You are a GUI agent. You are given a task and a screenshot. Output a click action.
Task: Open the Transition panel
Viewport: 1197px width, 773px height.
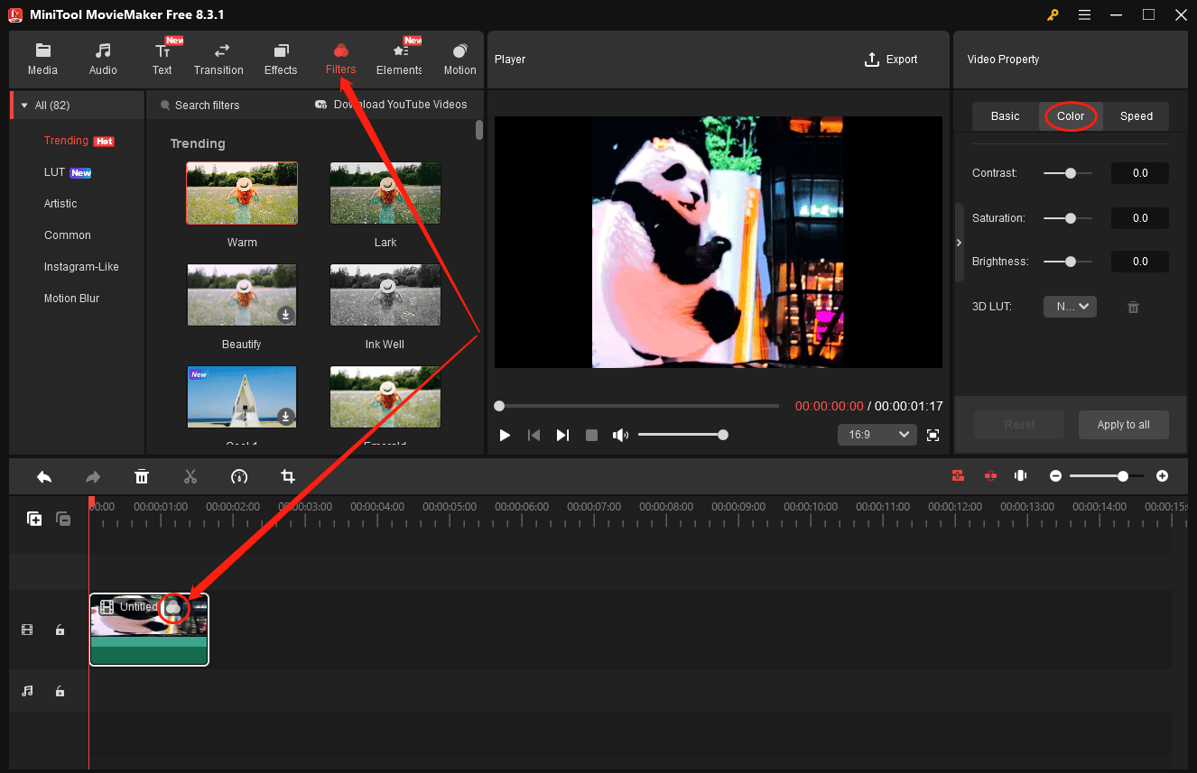(218, 58)
